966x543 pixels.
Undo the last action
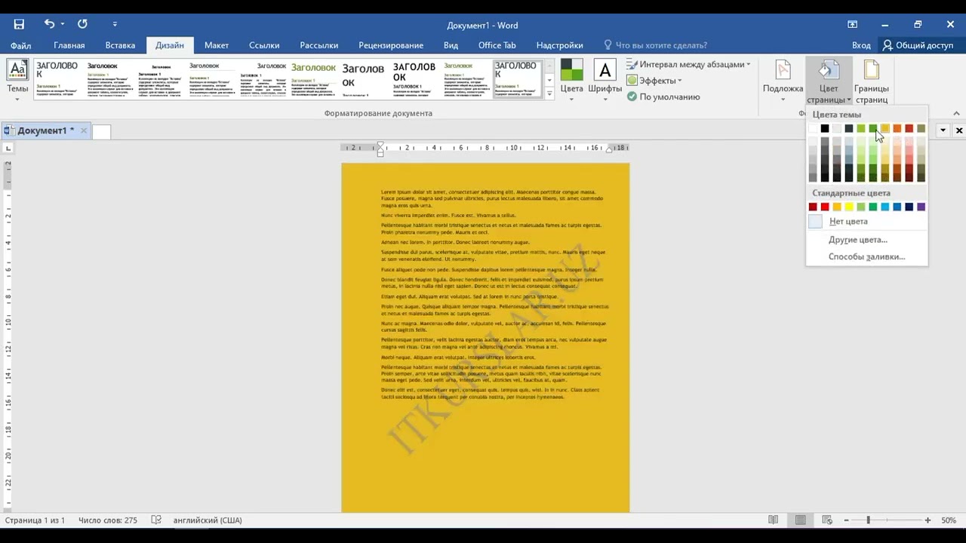pyautogui.click(x=49, y=24)
